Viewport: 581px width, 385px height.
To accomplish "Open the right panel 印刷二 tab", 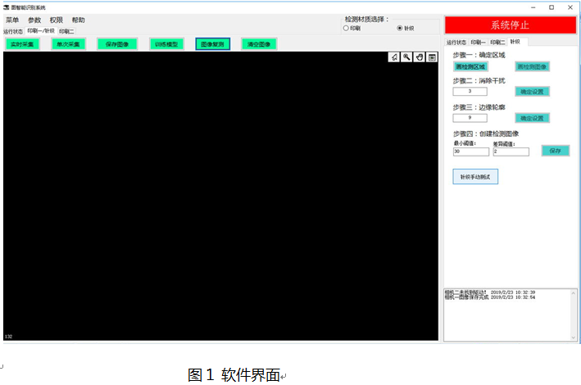I will 497,43.
